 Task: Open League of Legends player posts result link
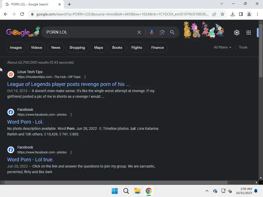(x=68, y=84)
